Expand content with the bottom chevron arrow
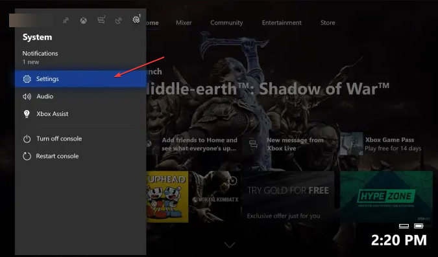Screen dimensions: 438x257 (x=230, y=245)
